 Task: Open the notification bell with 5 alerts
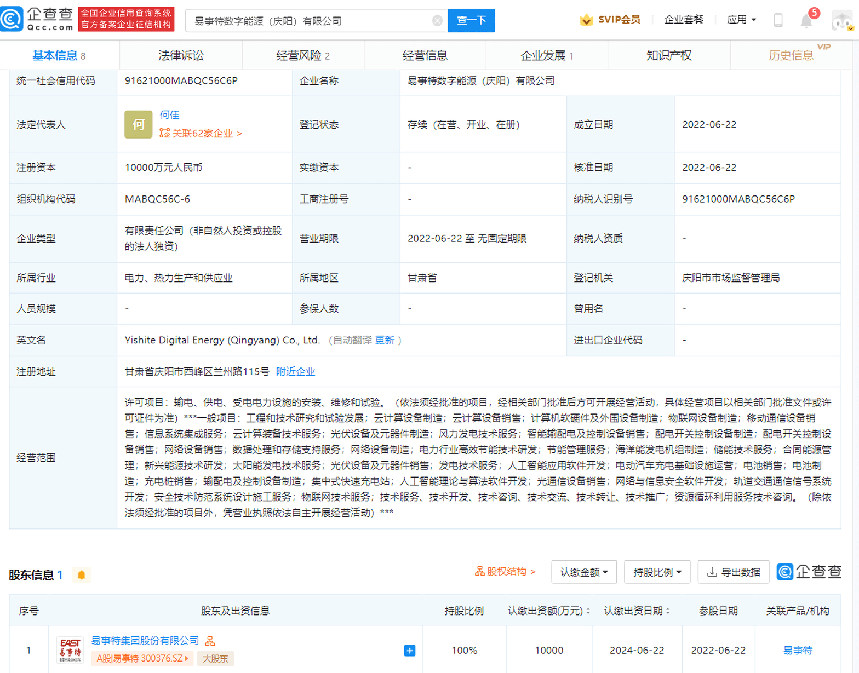(806, 21)
